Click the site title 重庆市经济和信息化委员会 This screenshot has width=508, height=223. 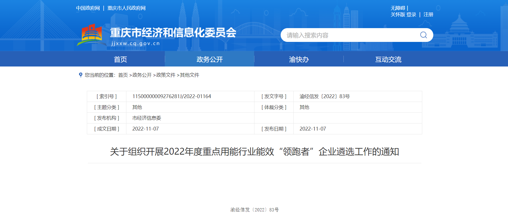click(173, 33)
